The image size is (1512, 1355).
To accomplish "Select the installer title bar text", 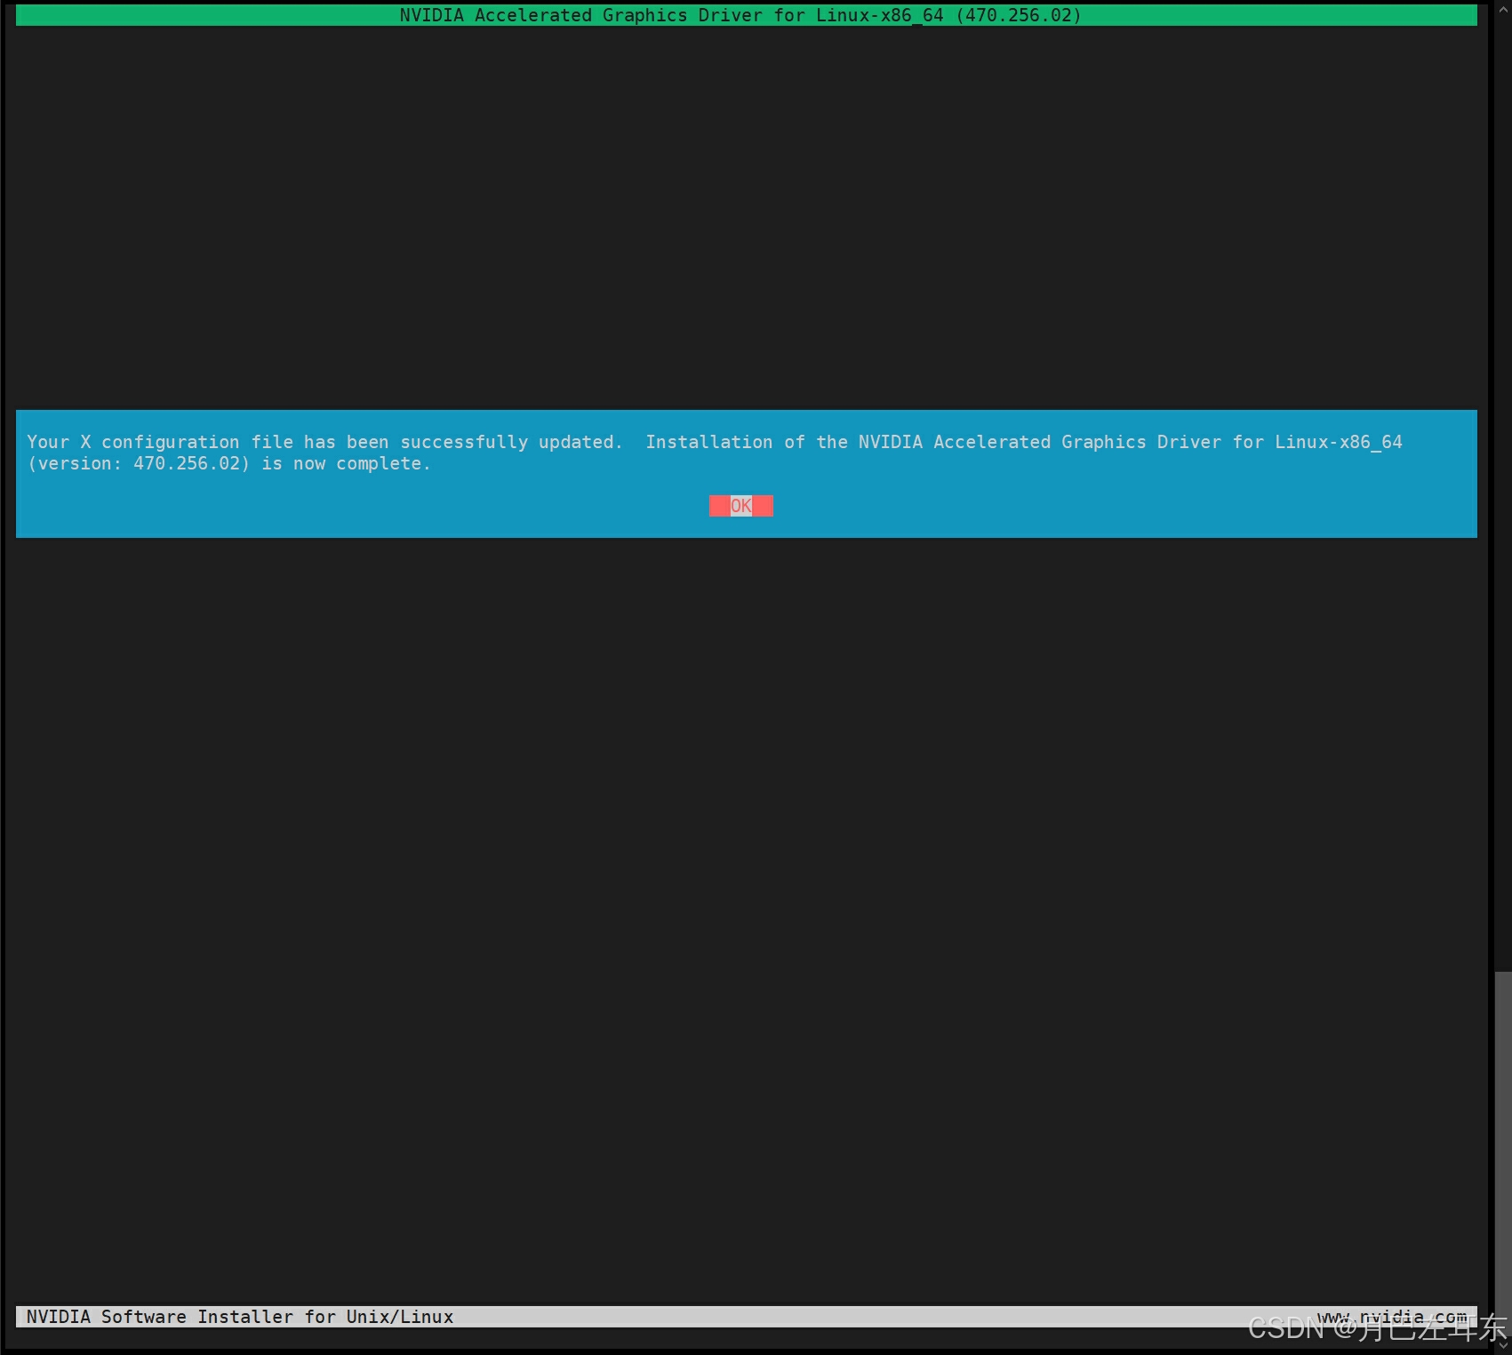I will 740,15.
